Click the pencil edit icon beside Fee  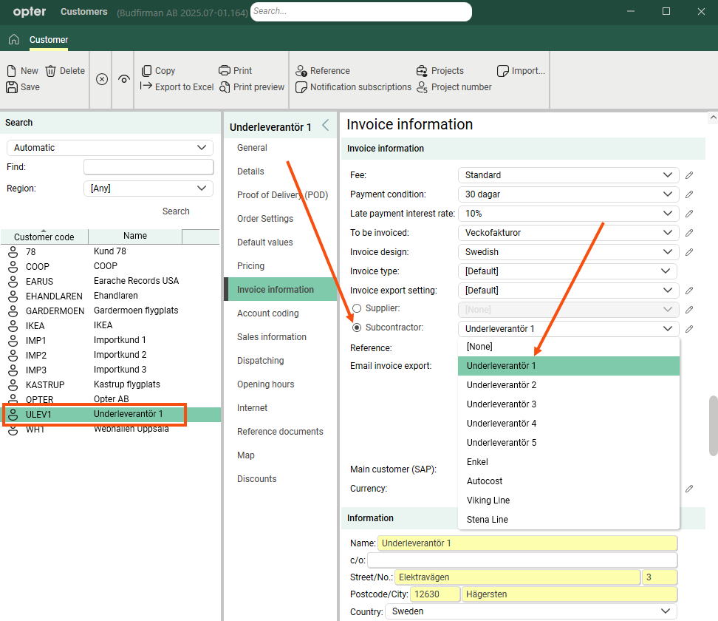click(x=689, y=175)
